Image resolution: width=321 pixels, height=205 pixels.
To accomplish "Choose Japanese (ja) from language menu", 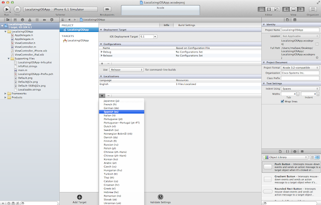I will [121, 101].
